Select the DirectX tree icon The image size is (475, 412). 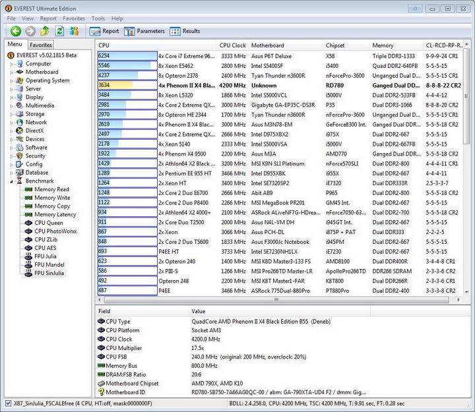[x=20, y=131]
